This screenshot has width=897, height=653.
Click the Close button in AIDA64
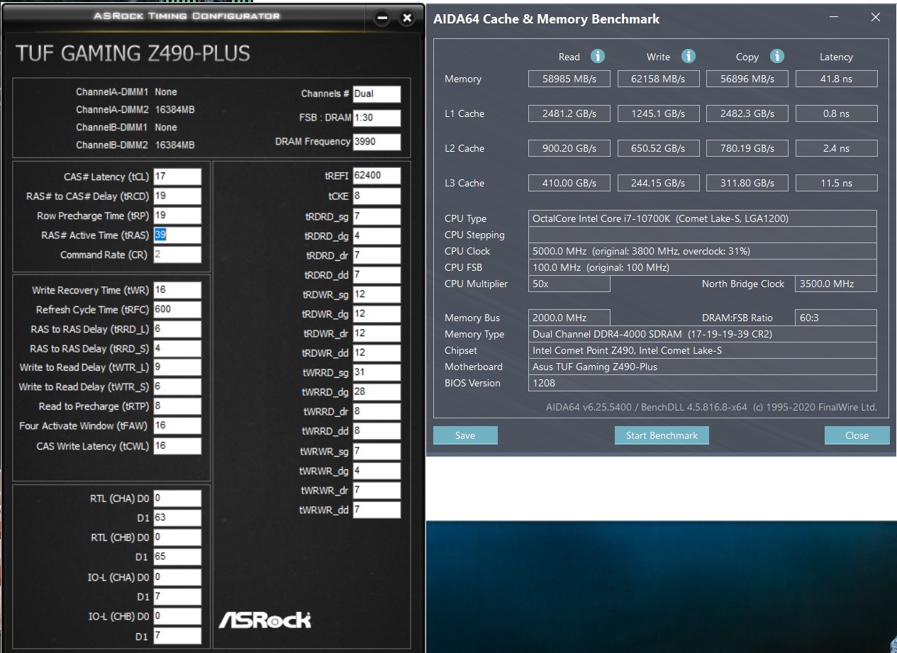[x=857, y=435]
